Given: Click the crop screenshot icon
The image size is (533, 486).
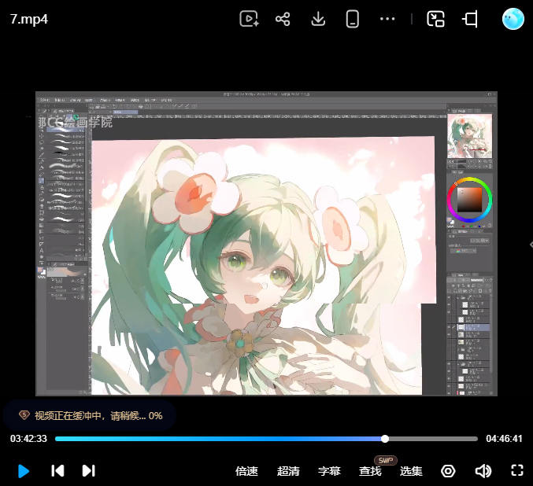Looking at the screenshot, I should (x=471, y=19).
